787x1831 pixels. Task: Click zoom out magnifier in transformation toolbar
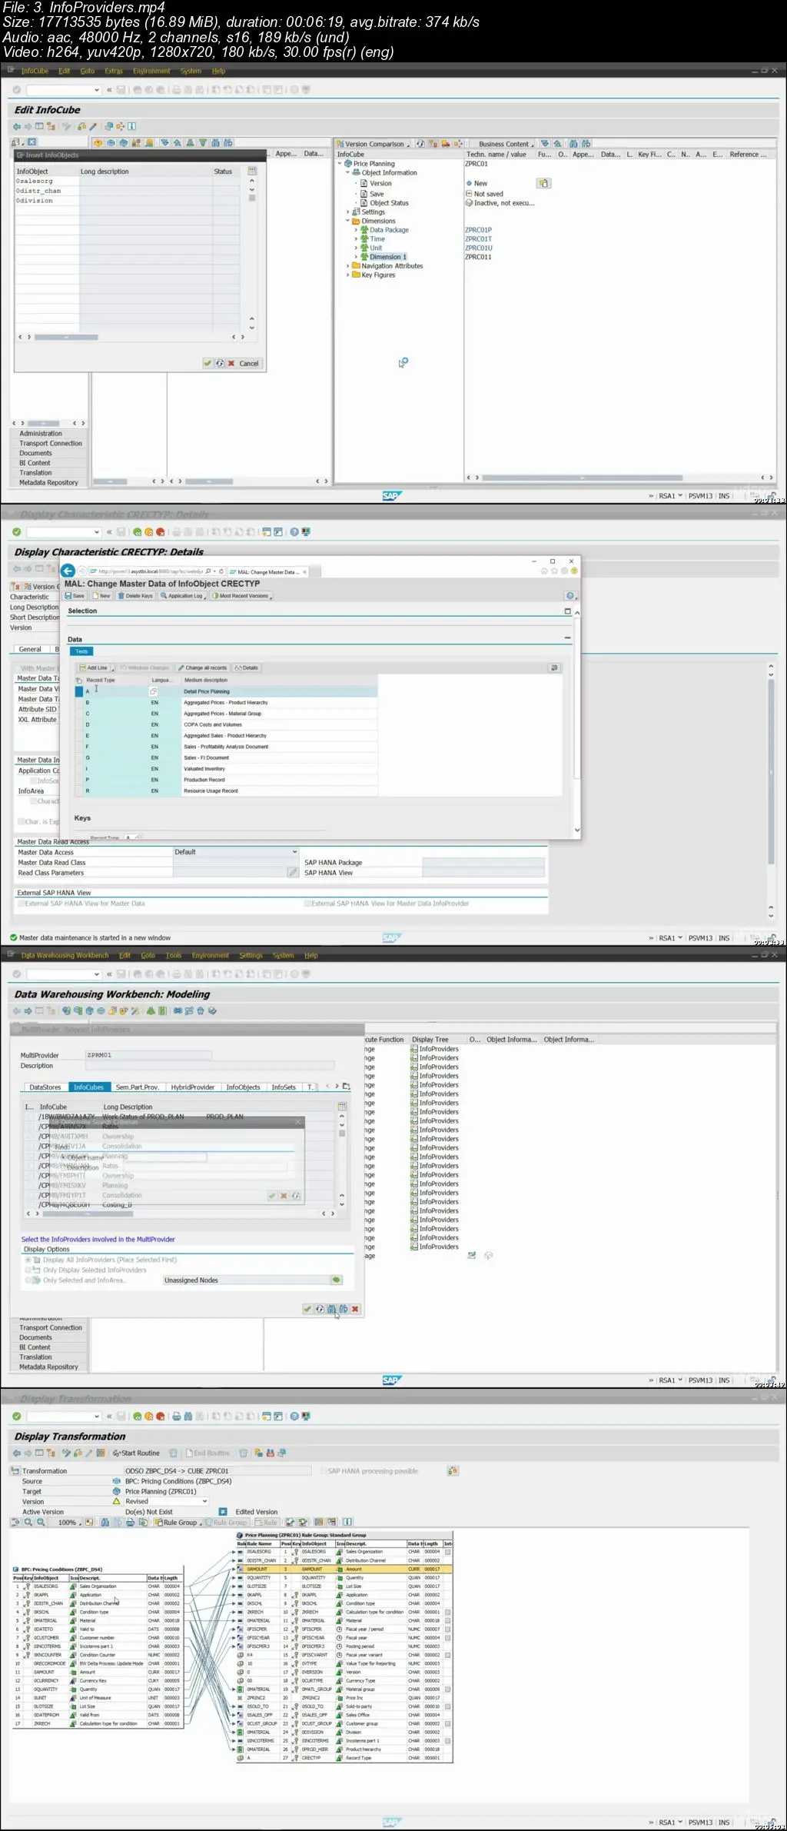click(39, 1522)
